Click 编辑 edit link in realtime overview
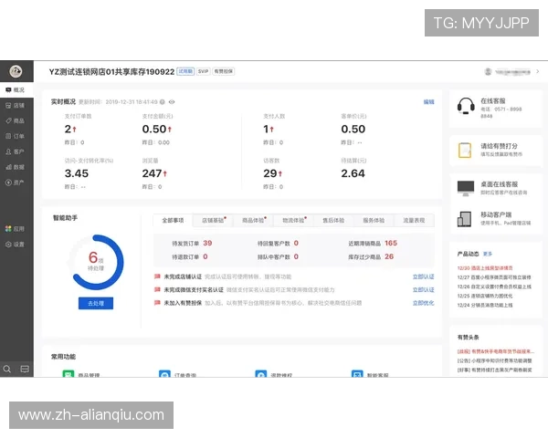The width and height of the screenshot is (548, 438). [x=429, y=102]
